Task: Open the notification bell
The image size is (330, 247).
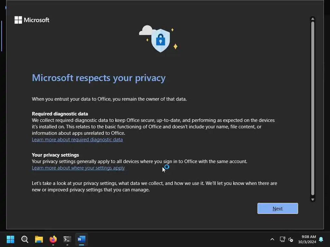Action: 321,239
